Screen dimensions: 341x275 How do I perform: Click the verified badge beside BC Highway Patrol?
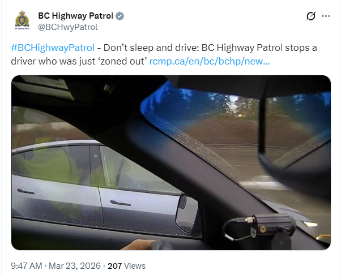120,16
